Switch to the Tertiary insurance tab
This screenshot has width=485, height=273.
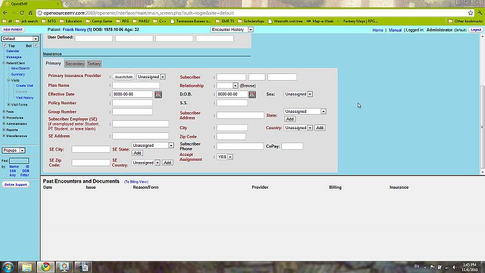(94, 64)
